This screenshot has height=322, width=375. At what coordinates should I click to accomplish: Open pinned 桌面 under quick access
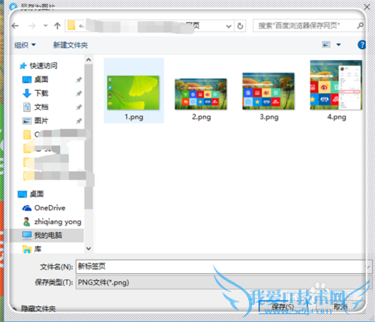click(41, 80)
